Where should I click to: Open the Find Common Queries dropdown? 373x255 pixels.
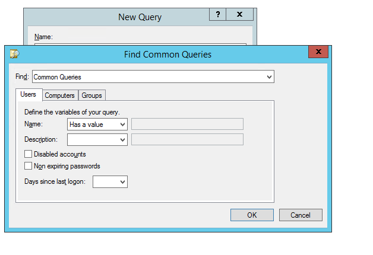(x=153, y=76)
